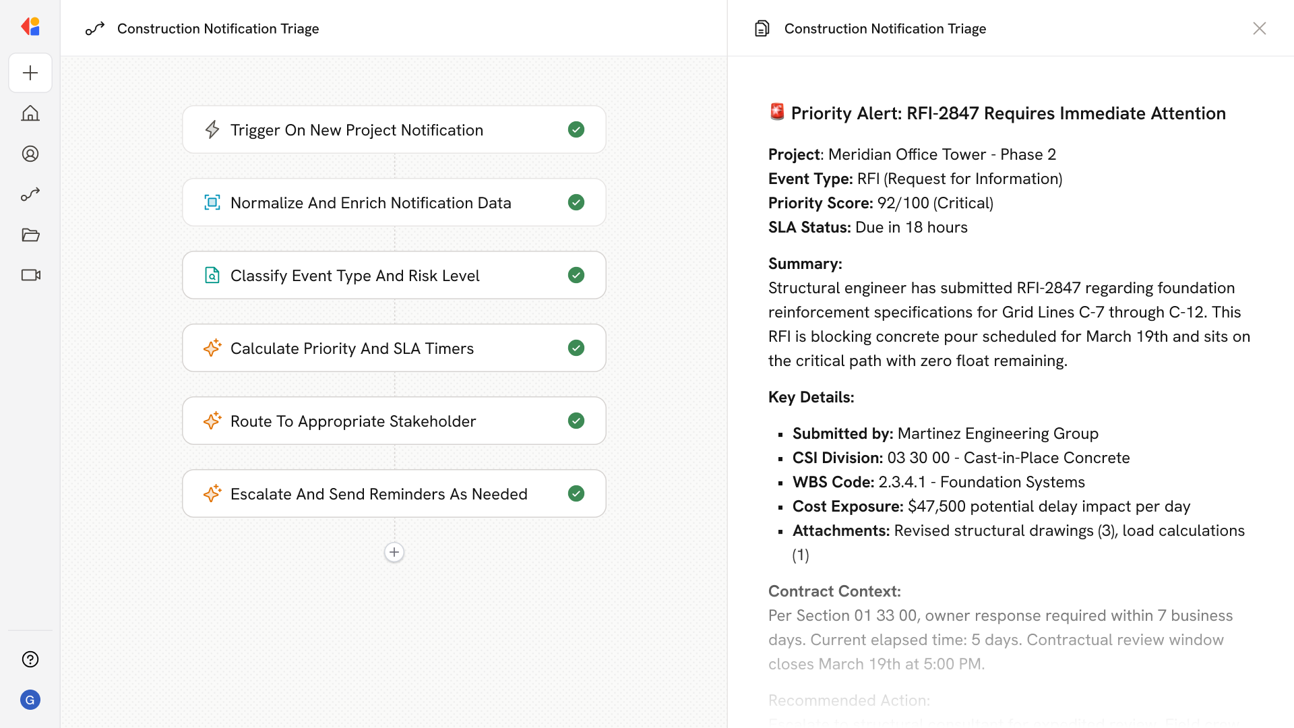This screenshot has width=1294, height=728.
Task: Add new step with plus below workflow
Action: 394,552
